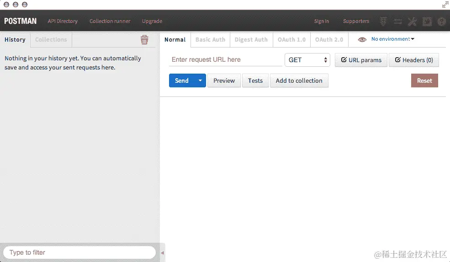Screen dimensions: 450x262
Task: Click the two-arrows sync icon in top bar
Action: pyautogui.click(x=397, y=21)
